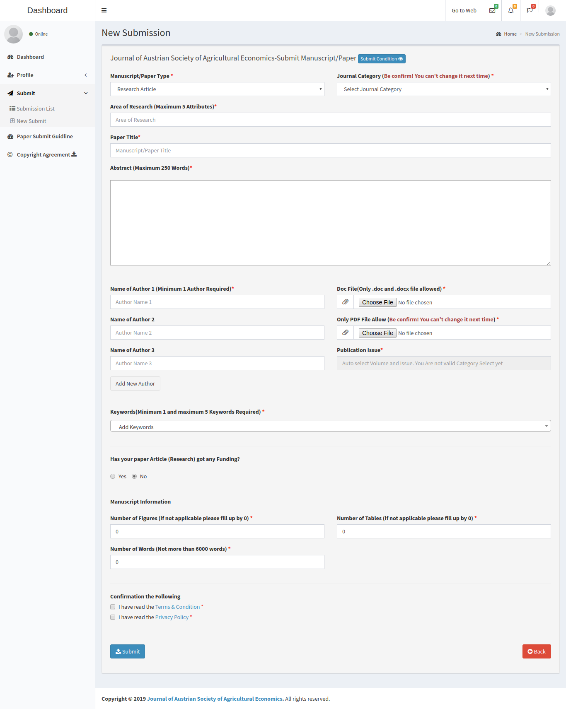Choose File for the PDF upload
This screenshot has height=709, width=566.
pos(377,333)
